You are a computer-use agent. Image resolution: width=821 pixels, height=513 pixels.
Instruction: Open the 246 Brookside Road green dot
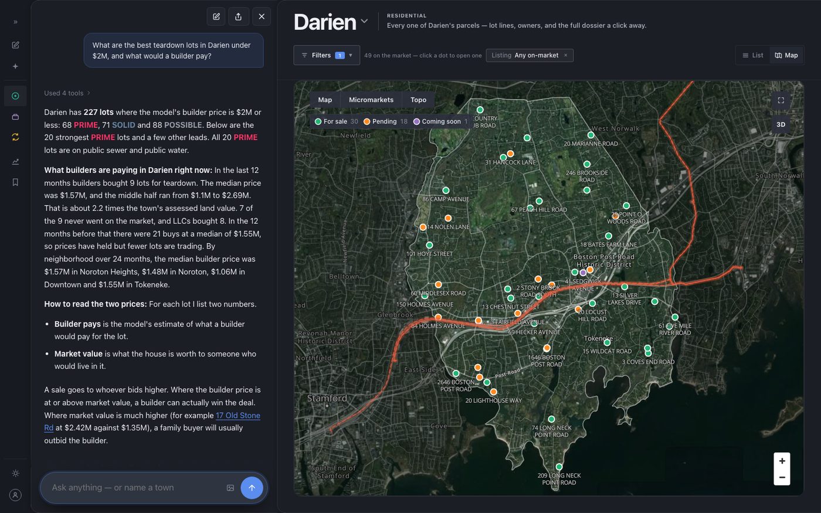point(586,164)
